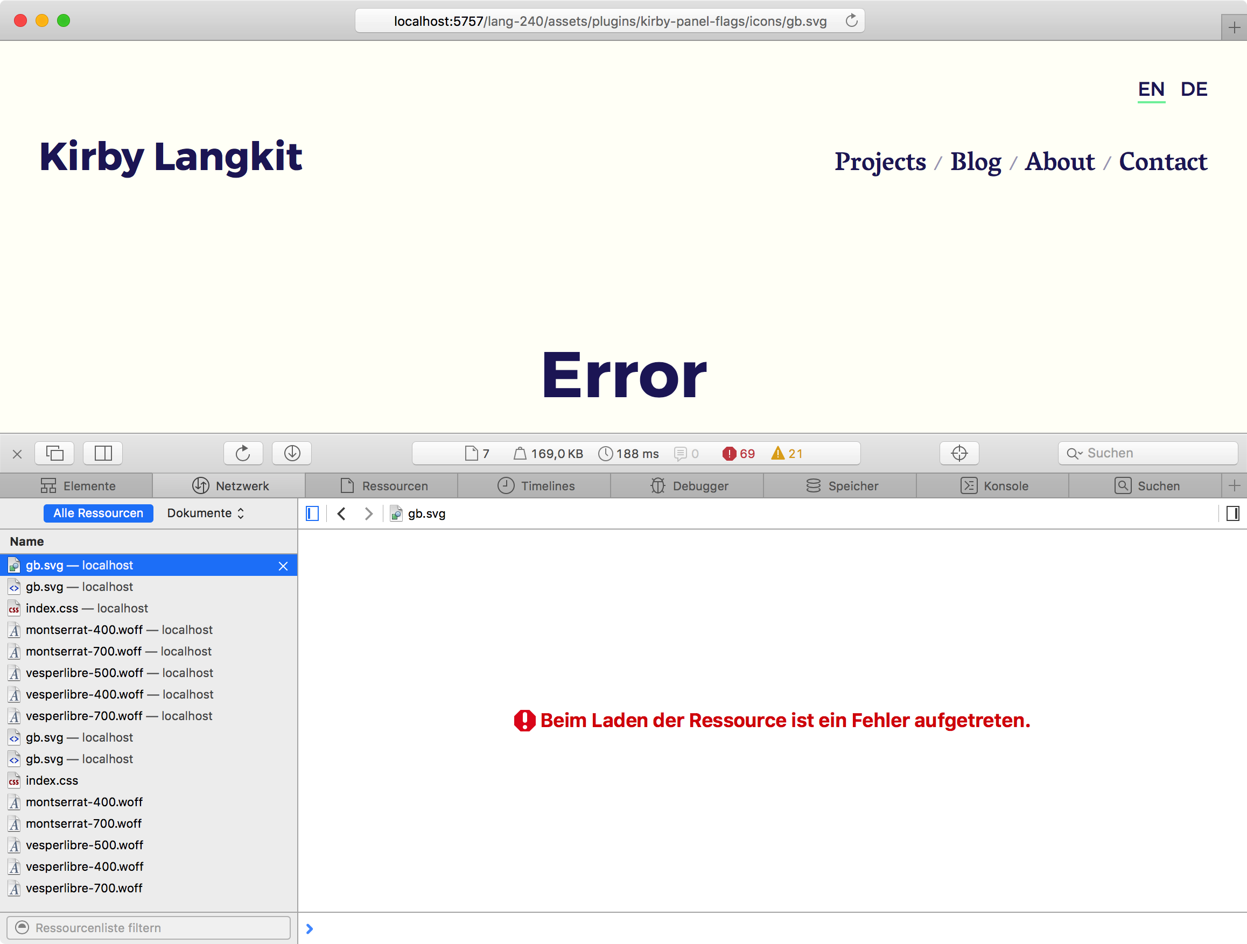1247x944 pixels.
Task: Switch to the Netzwerk tab
Action: [230, 486]
